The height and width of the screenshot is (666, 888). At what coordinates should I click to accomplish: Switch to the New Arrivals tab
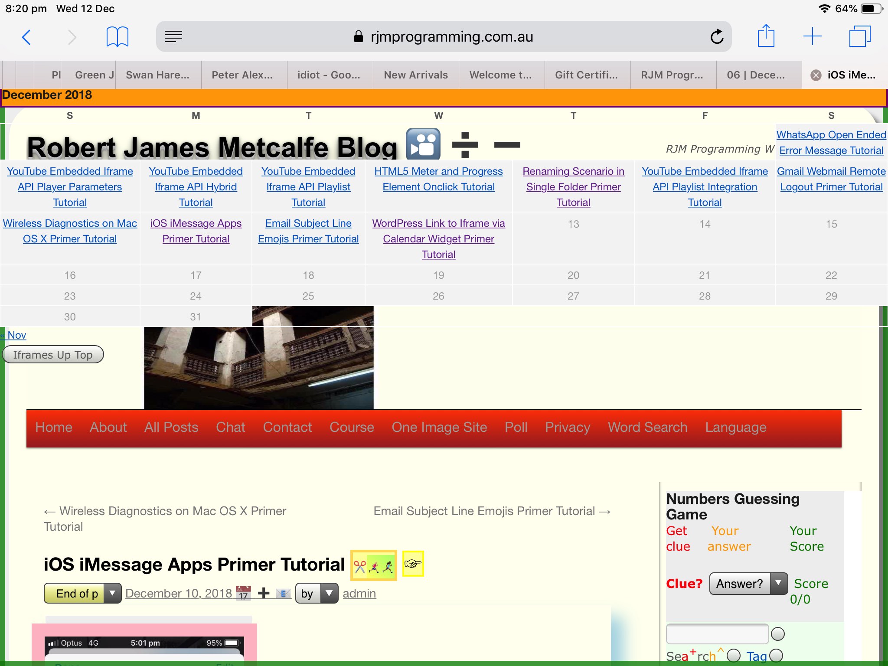[x=415, y=75]
